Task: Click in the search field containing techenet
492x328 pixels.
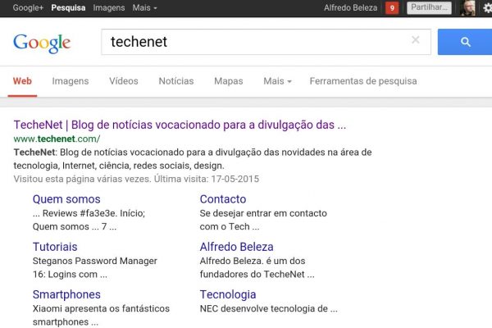Action: 254,42
